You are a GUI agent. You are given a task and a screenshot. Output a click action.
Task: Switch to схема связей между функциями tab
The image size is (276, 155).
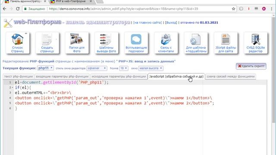pyautogui.click(x=231, y=77)
